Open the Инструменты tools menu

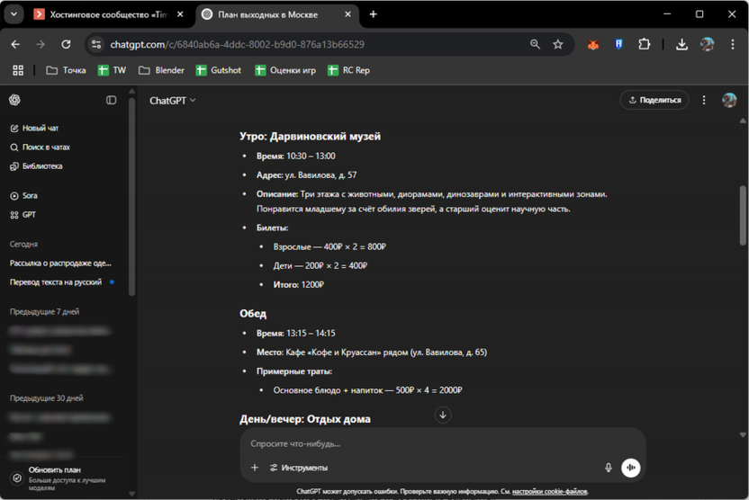[x=299, y=468]
